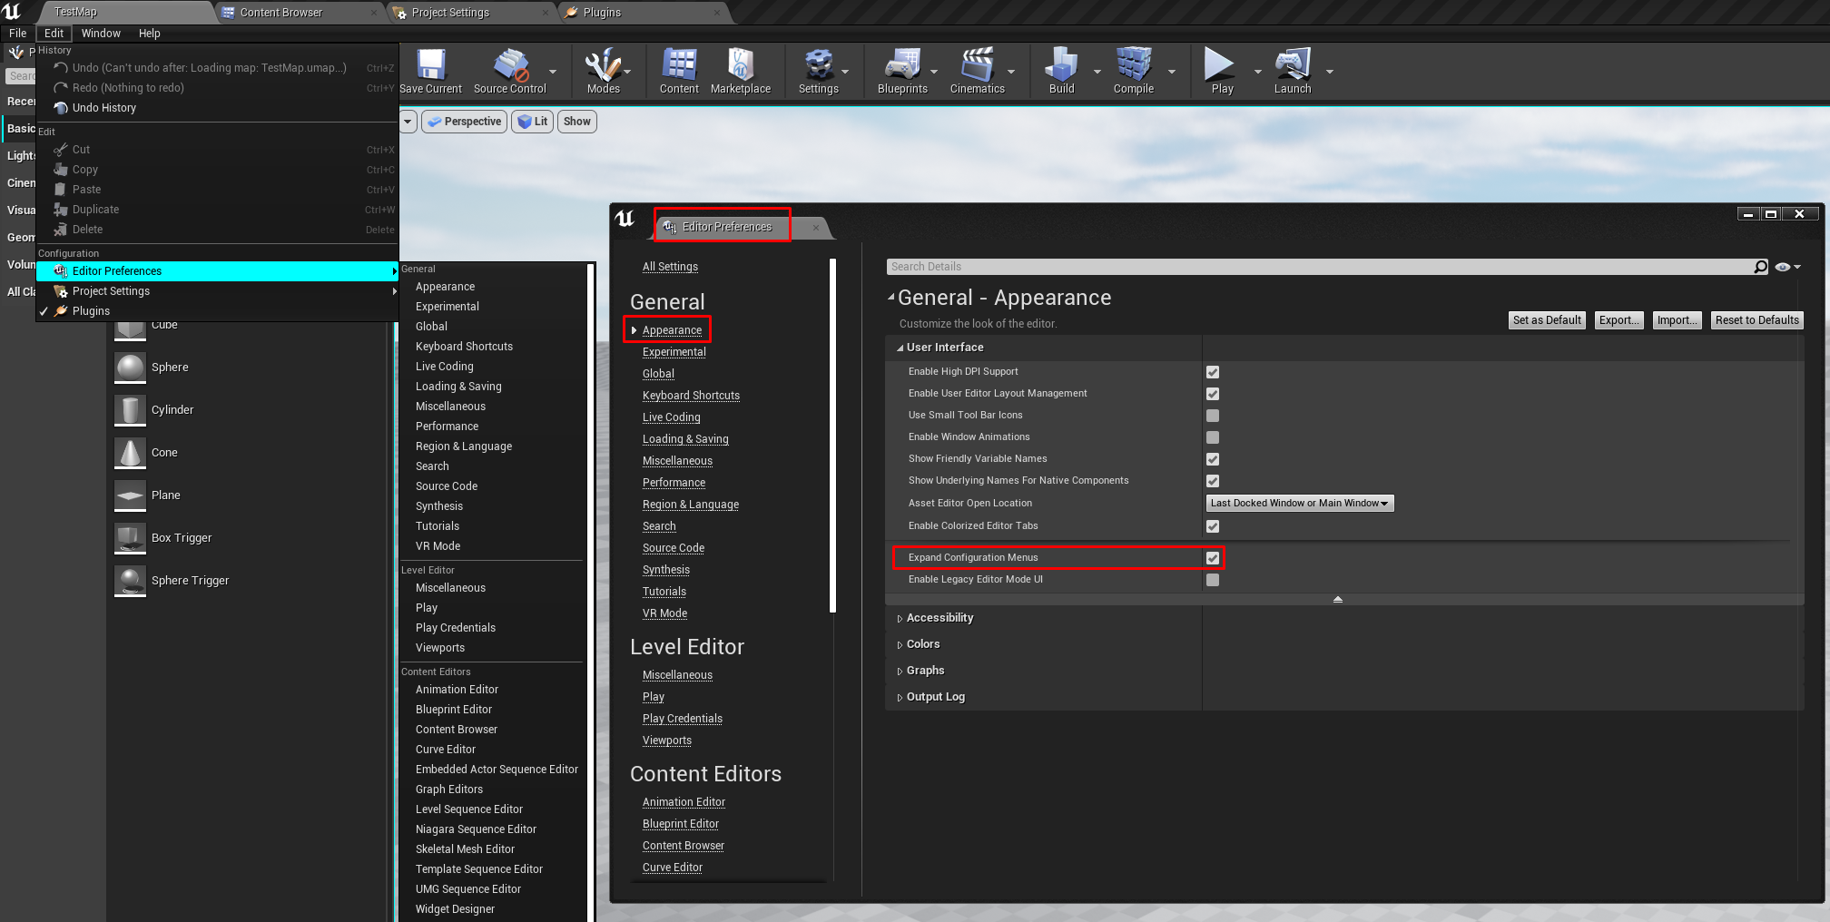Click the Perspective viewport button
Image resolution: width=1830 pixels, height=922 pixels.
pos(464,122)
